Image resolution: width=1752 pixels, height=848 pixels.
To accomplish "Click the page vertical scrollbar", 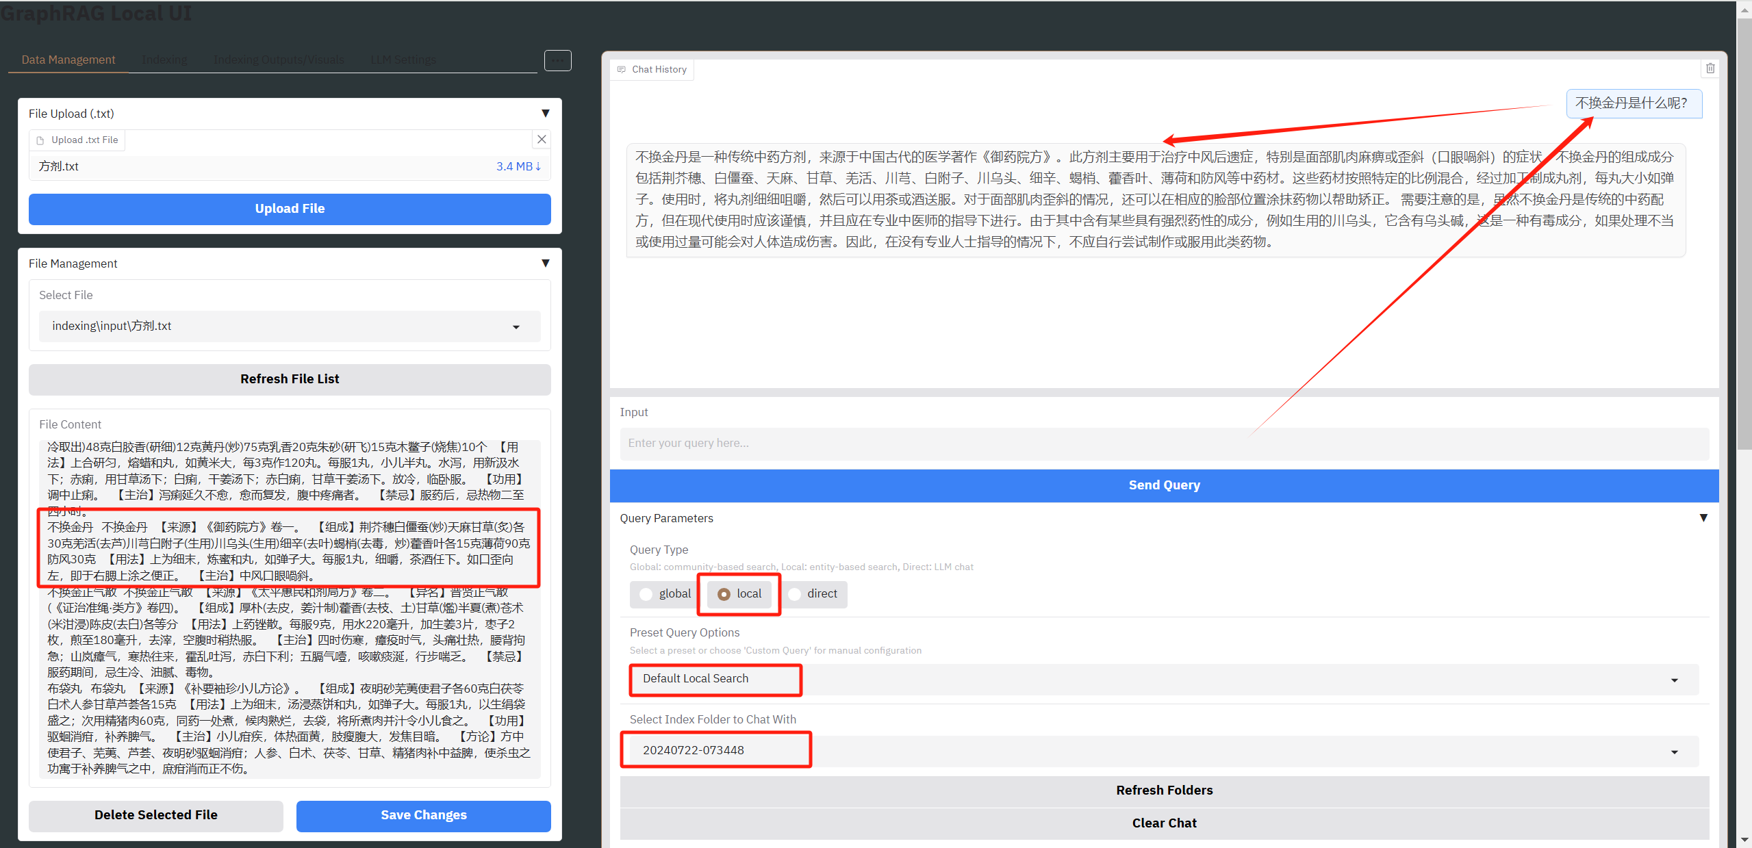I will tap(1744, 233).
